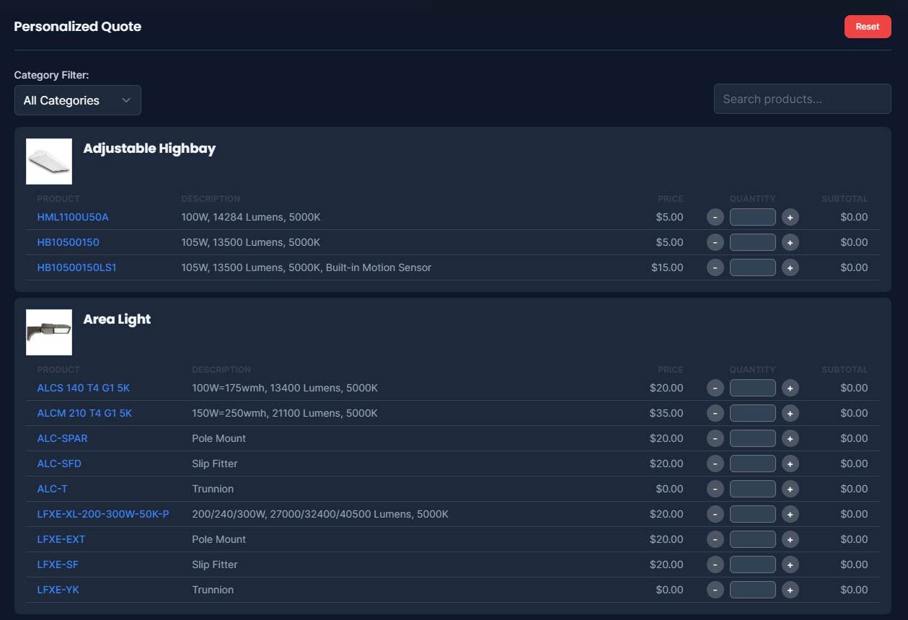Click quantity input for ALC-T
The width and height of the screenshot is (908, 620).
[752, 489]
